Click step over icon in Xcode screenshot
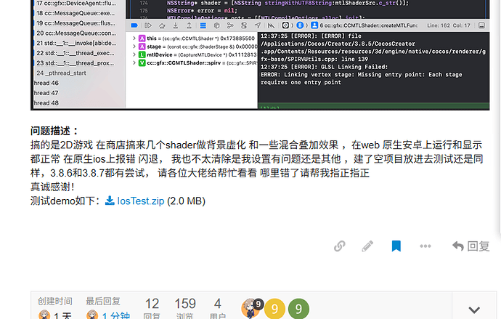 point(162,25)
